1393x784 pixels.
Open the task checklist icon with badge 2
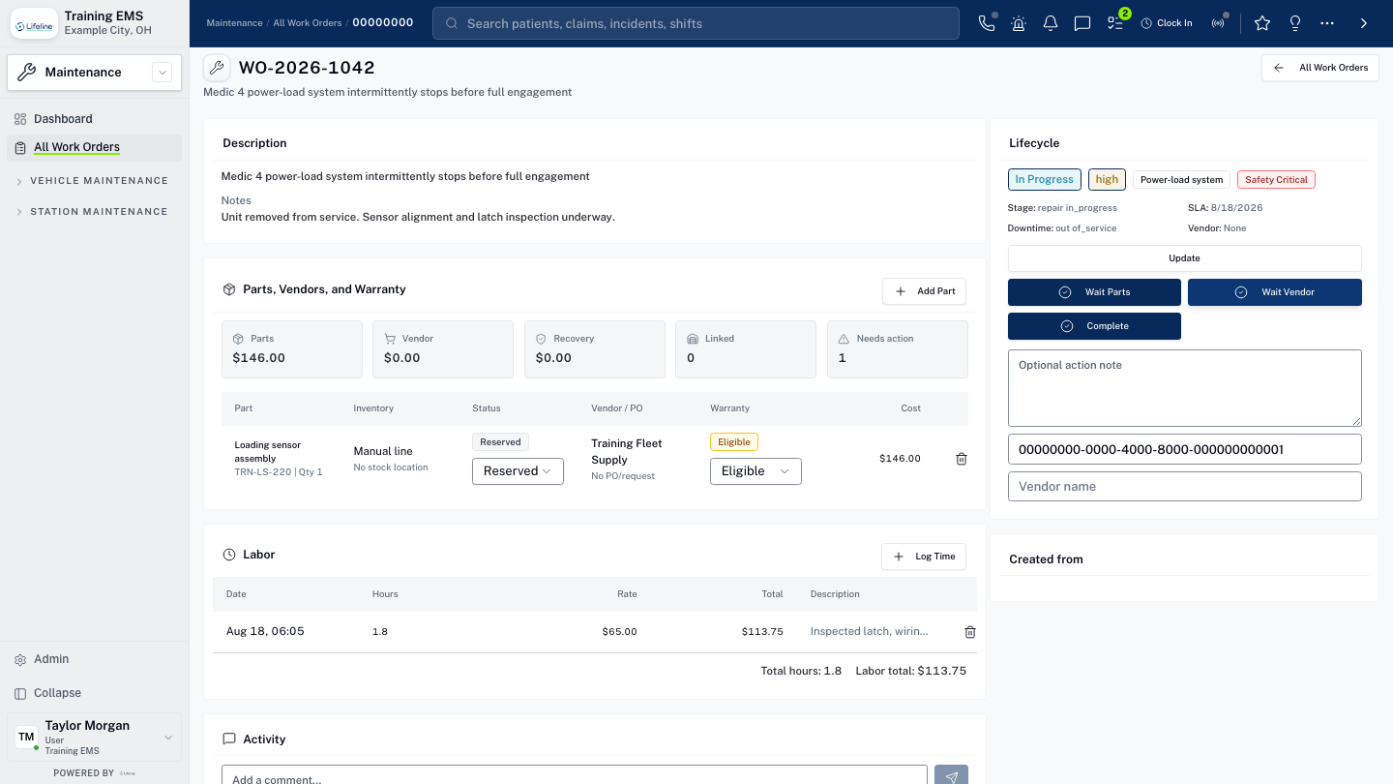1115,23
